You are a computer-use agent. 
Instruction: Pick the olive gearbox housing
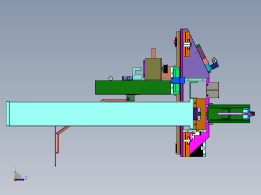point(153,69)
